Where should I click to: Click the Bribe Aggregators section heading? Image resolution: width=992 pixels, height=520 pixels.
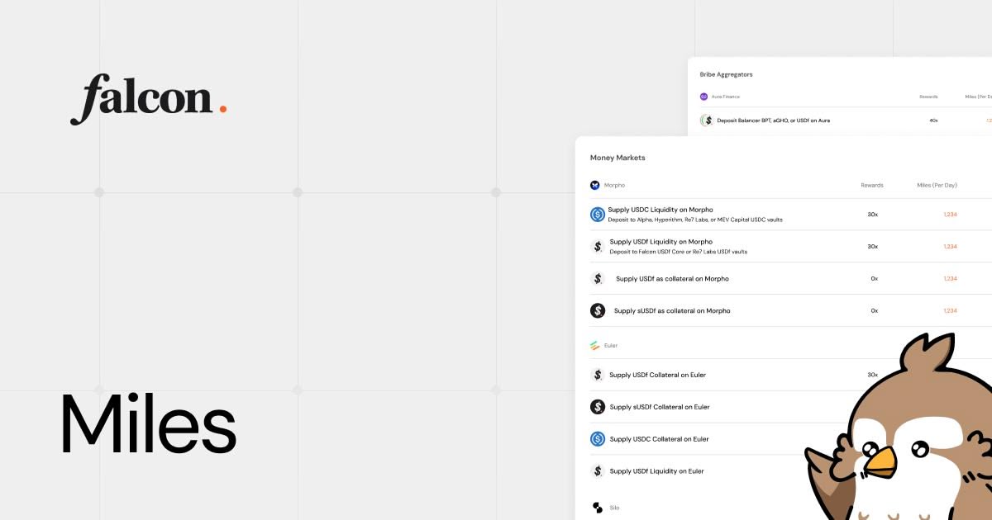(x=726, y=74)
